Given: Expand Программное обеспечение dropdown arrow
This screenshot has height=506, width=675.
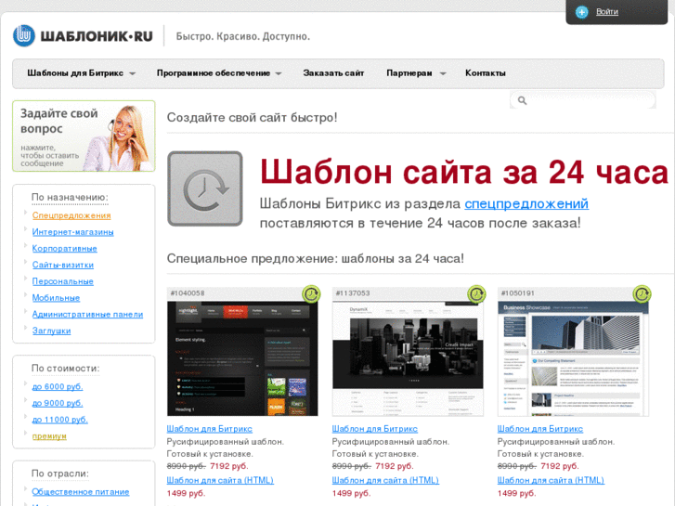Looking at the screenshot, I should coord(279,73).
